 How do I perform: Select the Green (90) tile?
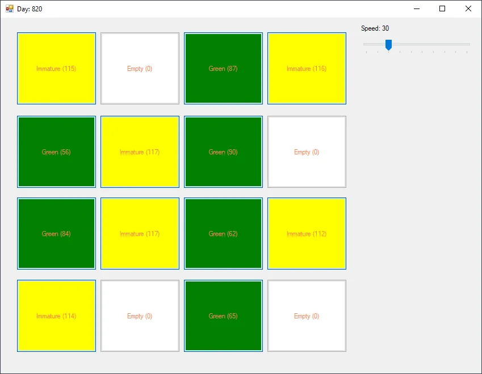click(224, 152)
